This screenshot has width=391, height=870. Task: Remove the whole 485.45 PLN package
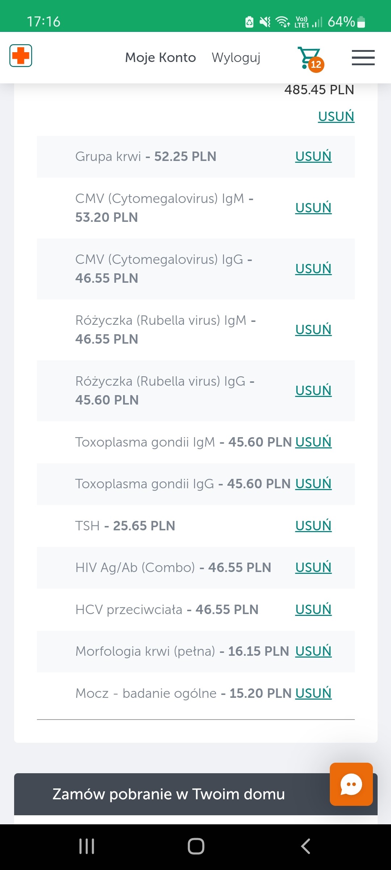336,116
